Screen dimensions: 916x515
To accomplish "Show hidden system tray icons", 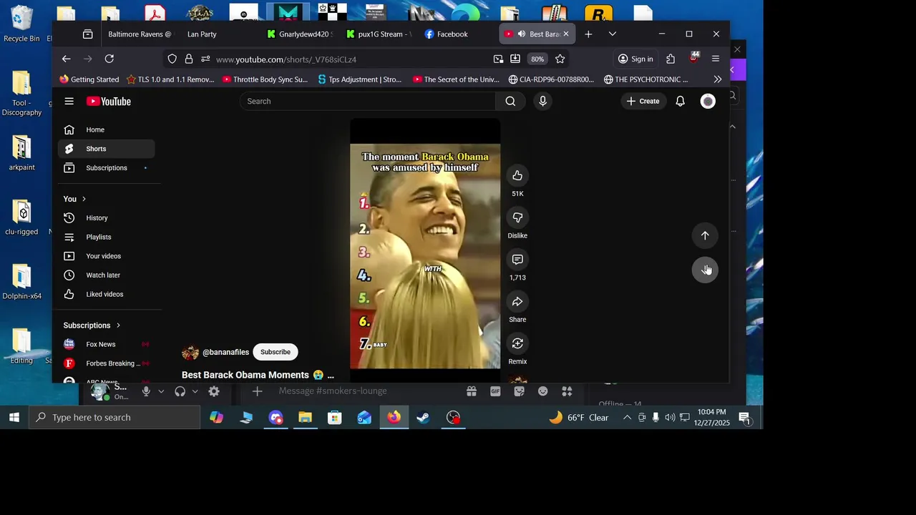I will click(x=627, y=418).
